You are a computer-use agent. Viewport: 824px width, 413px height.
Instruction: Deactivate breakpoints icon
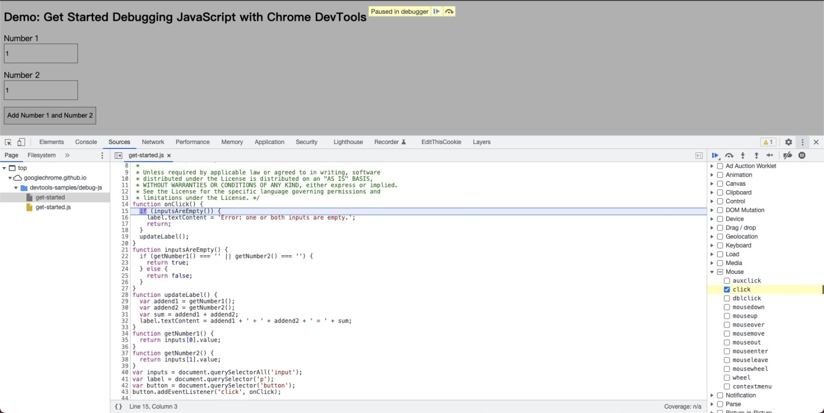pyautogui.click(x=787, y=156)
